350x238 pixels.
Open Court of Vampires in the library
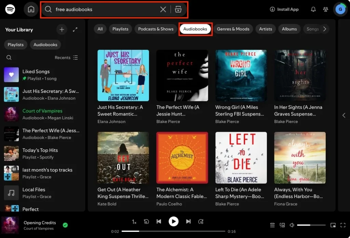click(x=42, y=114)
